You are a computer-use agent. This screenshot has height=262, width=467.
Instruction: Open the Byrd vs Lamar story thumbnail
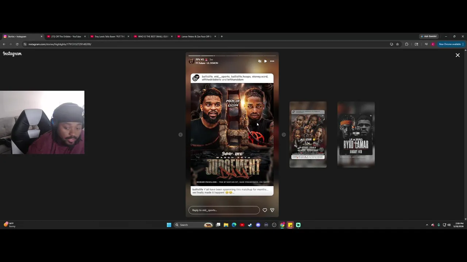[x=356, y=135]
